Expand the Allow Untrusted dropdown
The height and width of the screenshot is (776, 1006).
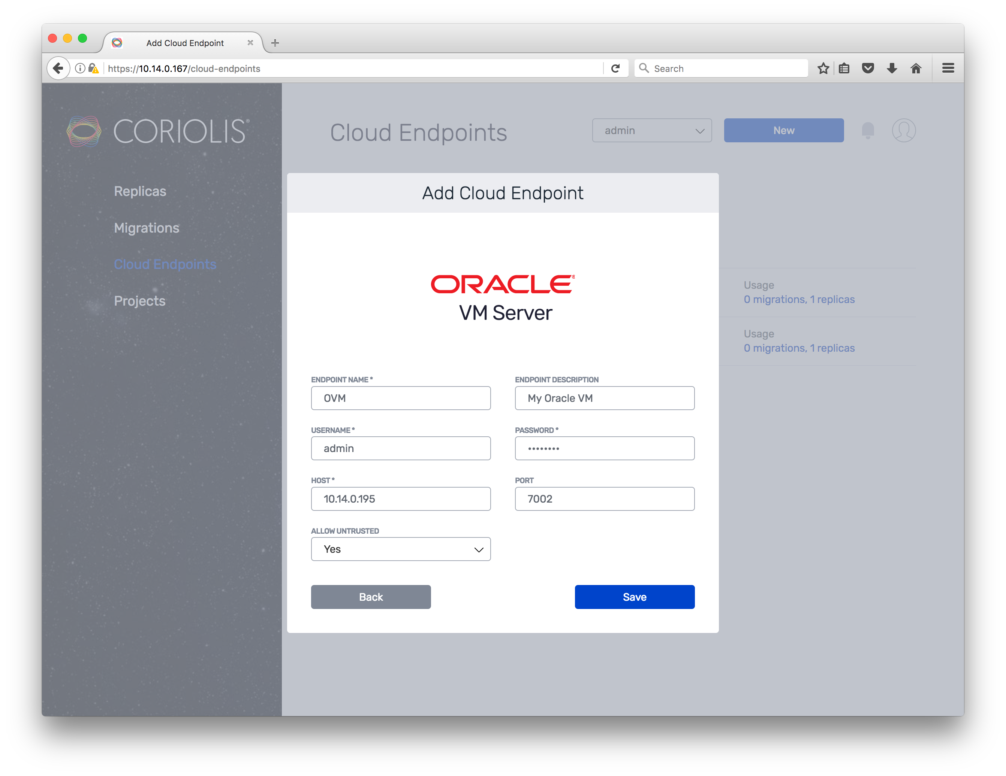pos(401,549)
